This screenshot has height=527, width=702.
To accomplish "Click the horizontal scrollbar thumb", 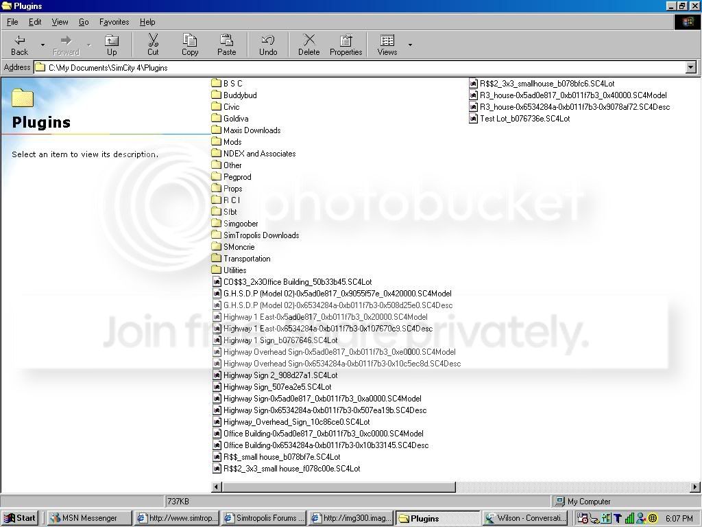I will coord(339,487).
